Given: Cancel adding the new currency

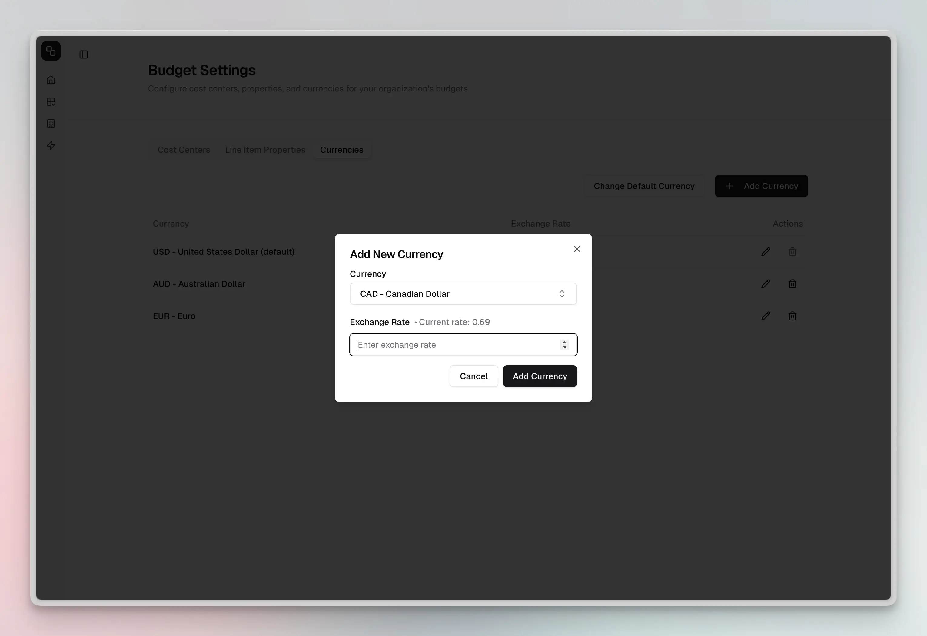Looking at the screenshot, I should click(473, 376).
